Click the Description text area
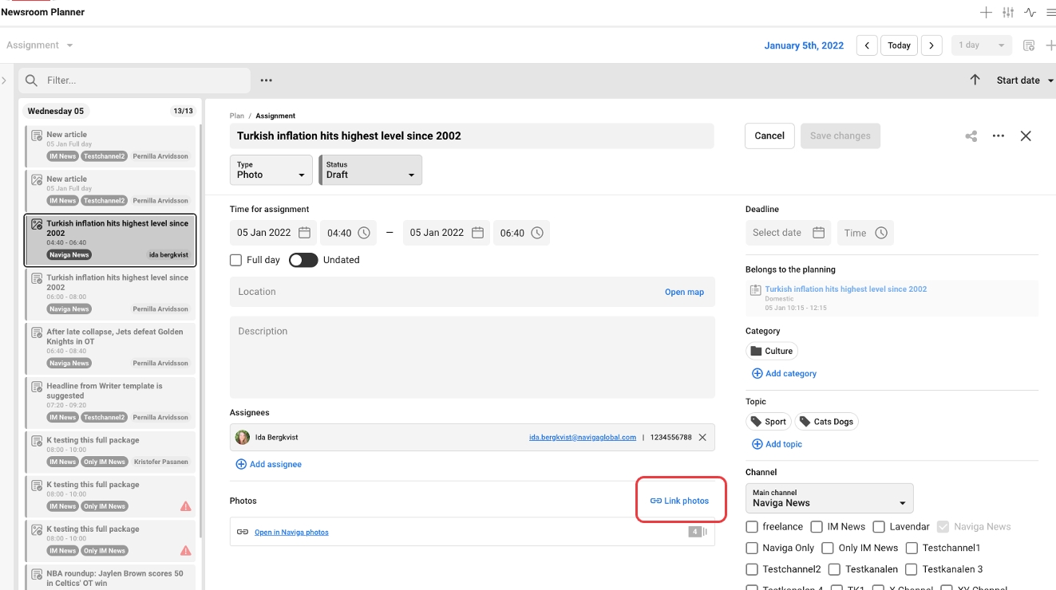The width and height of the screenshot is (1056, 590). (472, 357)
